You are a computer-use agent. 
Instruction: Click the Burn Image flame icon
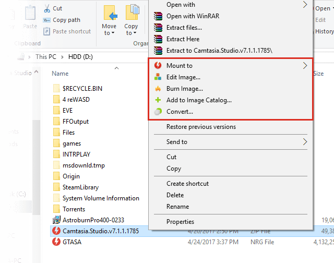(158, 88)
